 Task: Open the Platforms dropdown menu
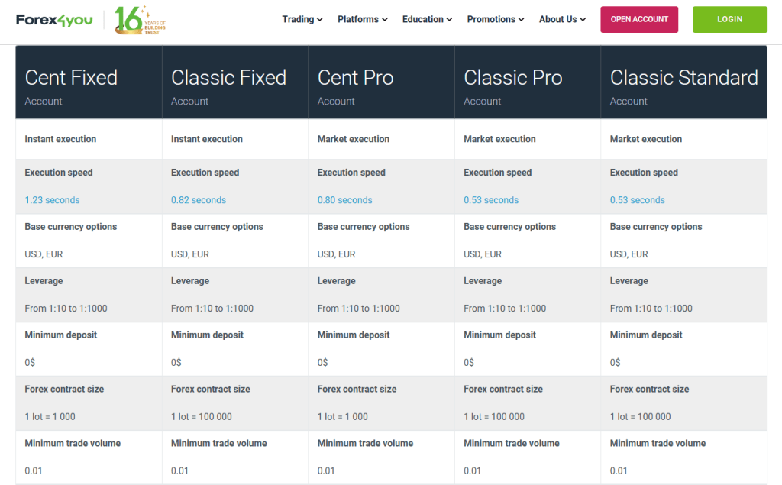click(363, 19)
